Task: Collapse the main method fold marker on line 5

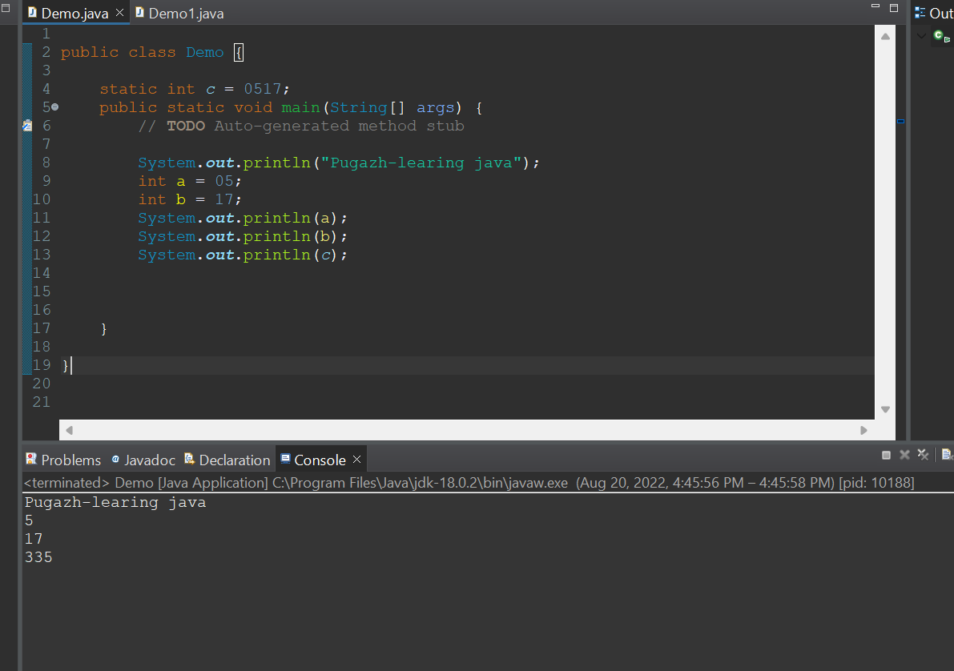Action: tap(54, 106)
